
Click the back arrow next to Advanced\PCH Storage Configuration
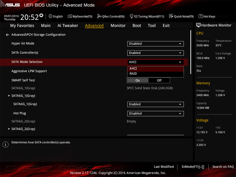click(8, 35)
